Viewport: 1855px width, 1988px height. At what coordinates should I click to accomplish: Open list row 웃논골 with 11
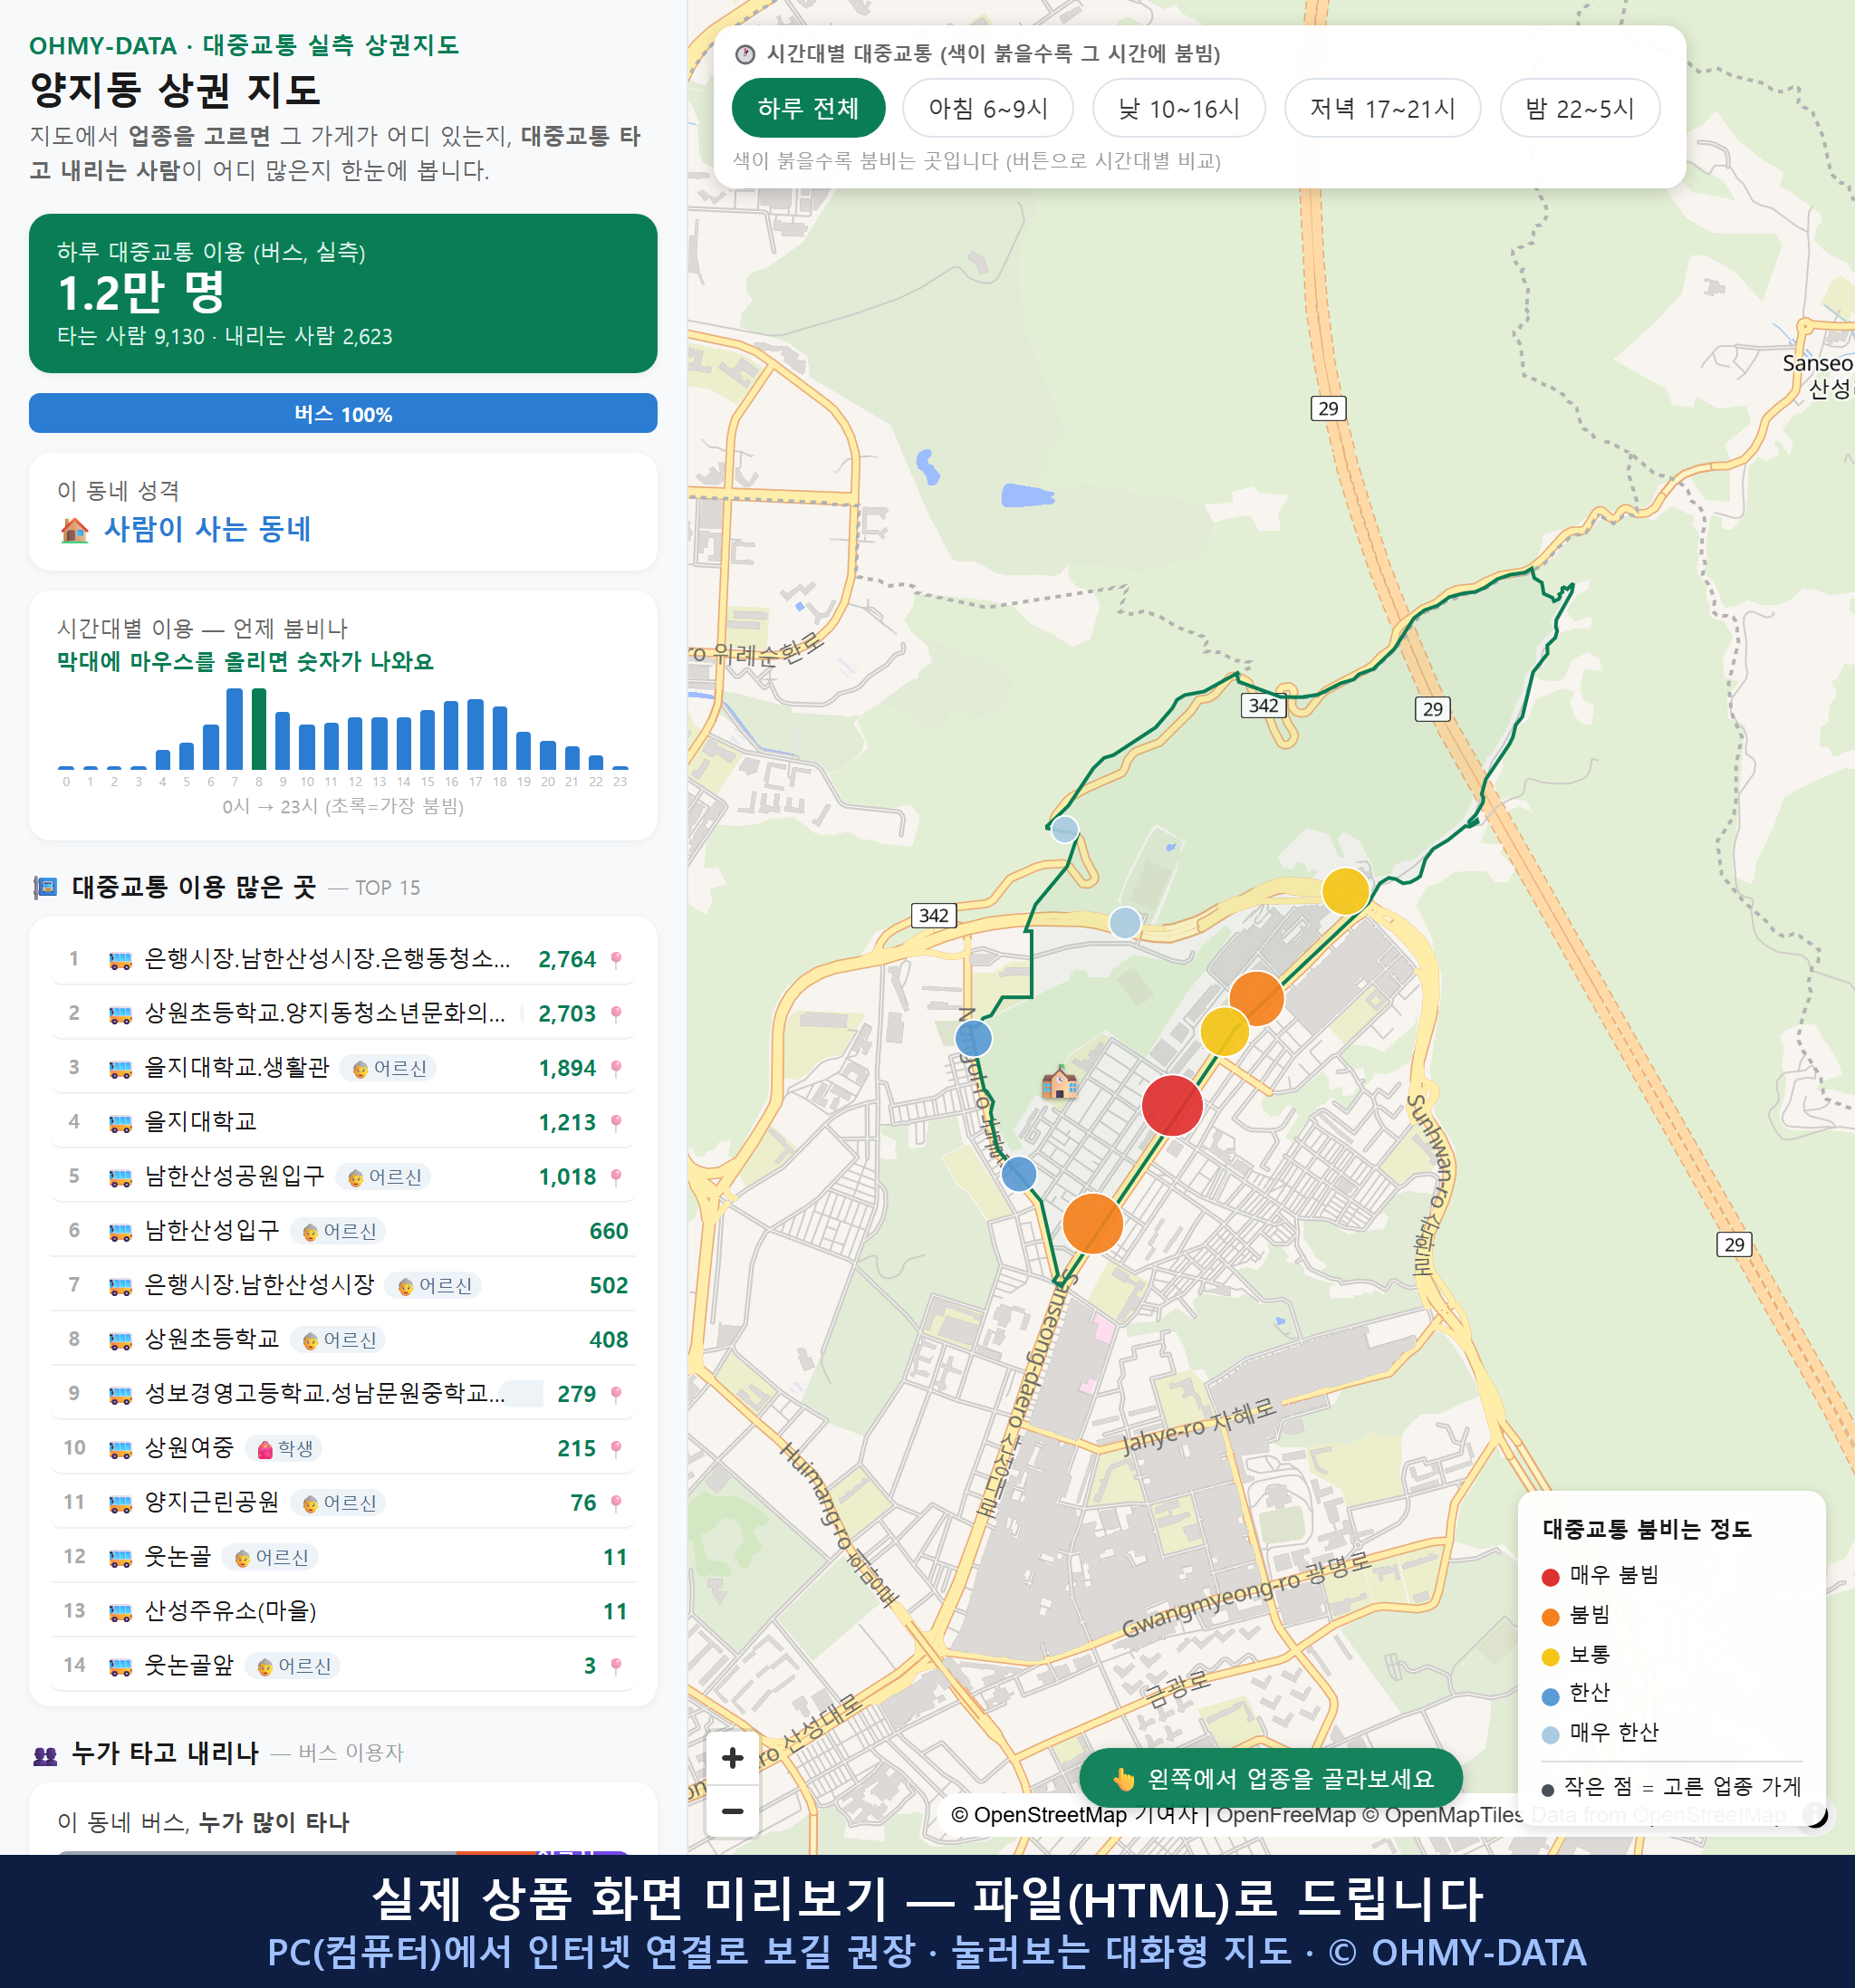[x=343, y=1557]
